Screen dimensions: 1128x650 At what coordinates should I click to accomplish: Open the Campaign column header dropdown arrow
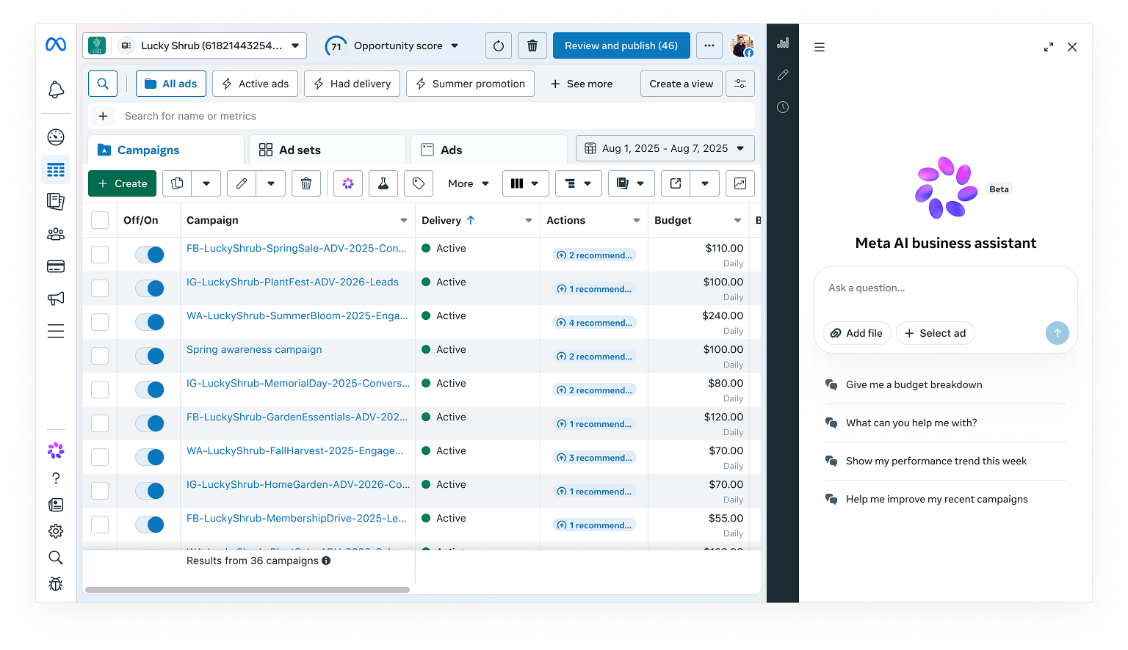[404, 220]
